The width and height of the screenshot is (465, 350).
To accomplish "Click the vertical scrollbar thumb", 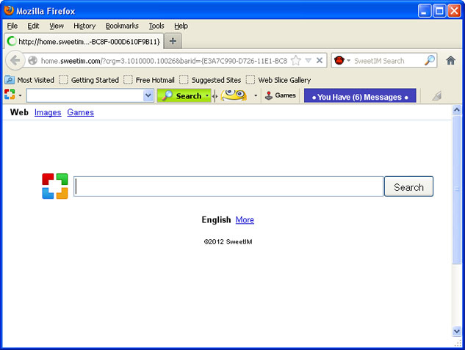I will 456,189.
